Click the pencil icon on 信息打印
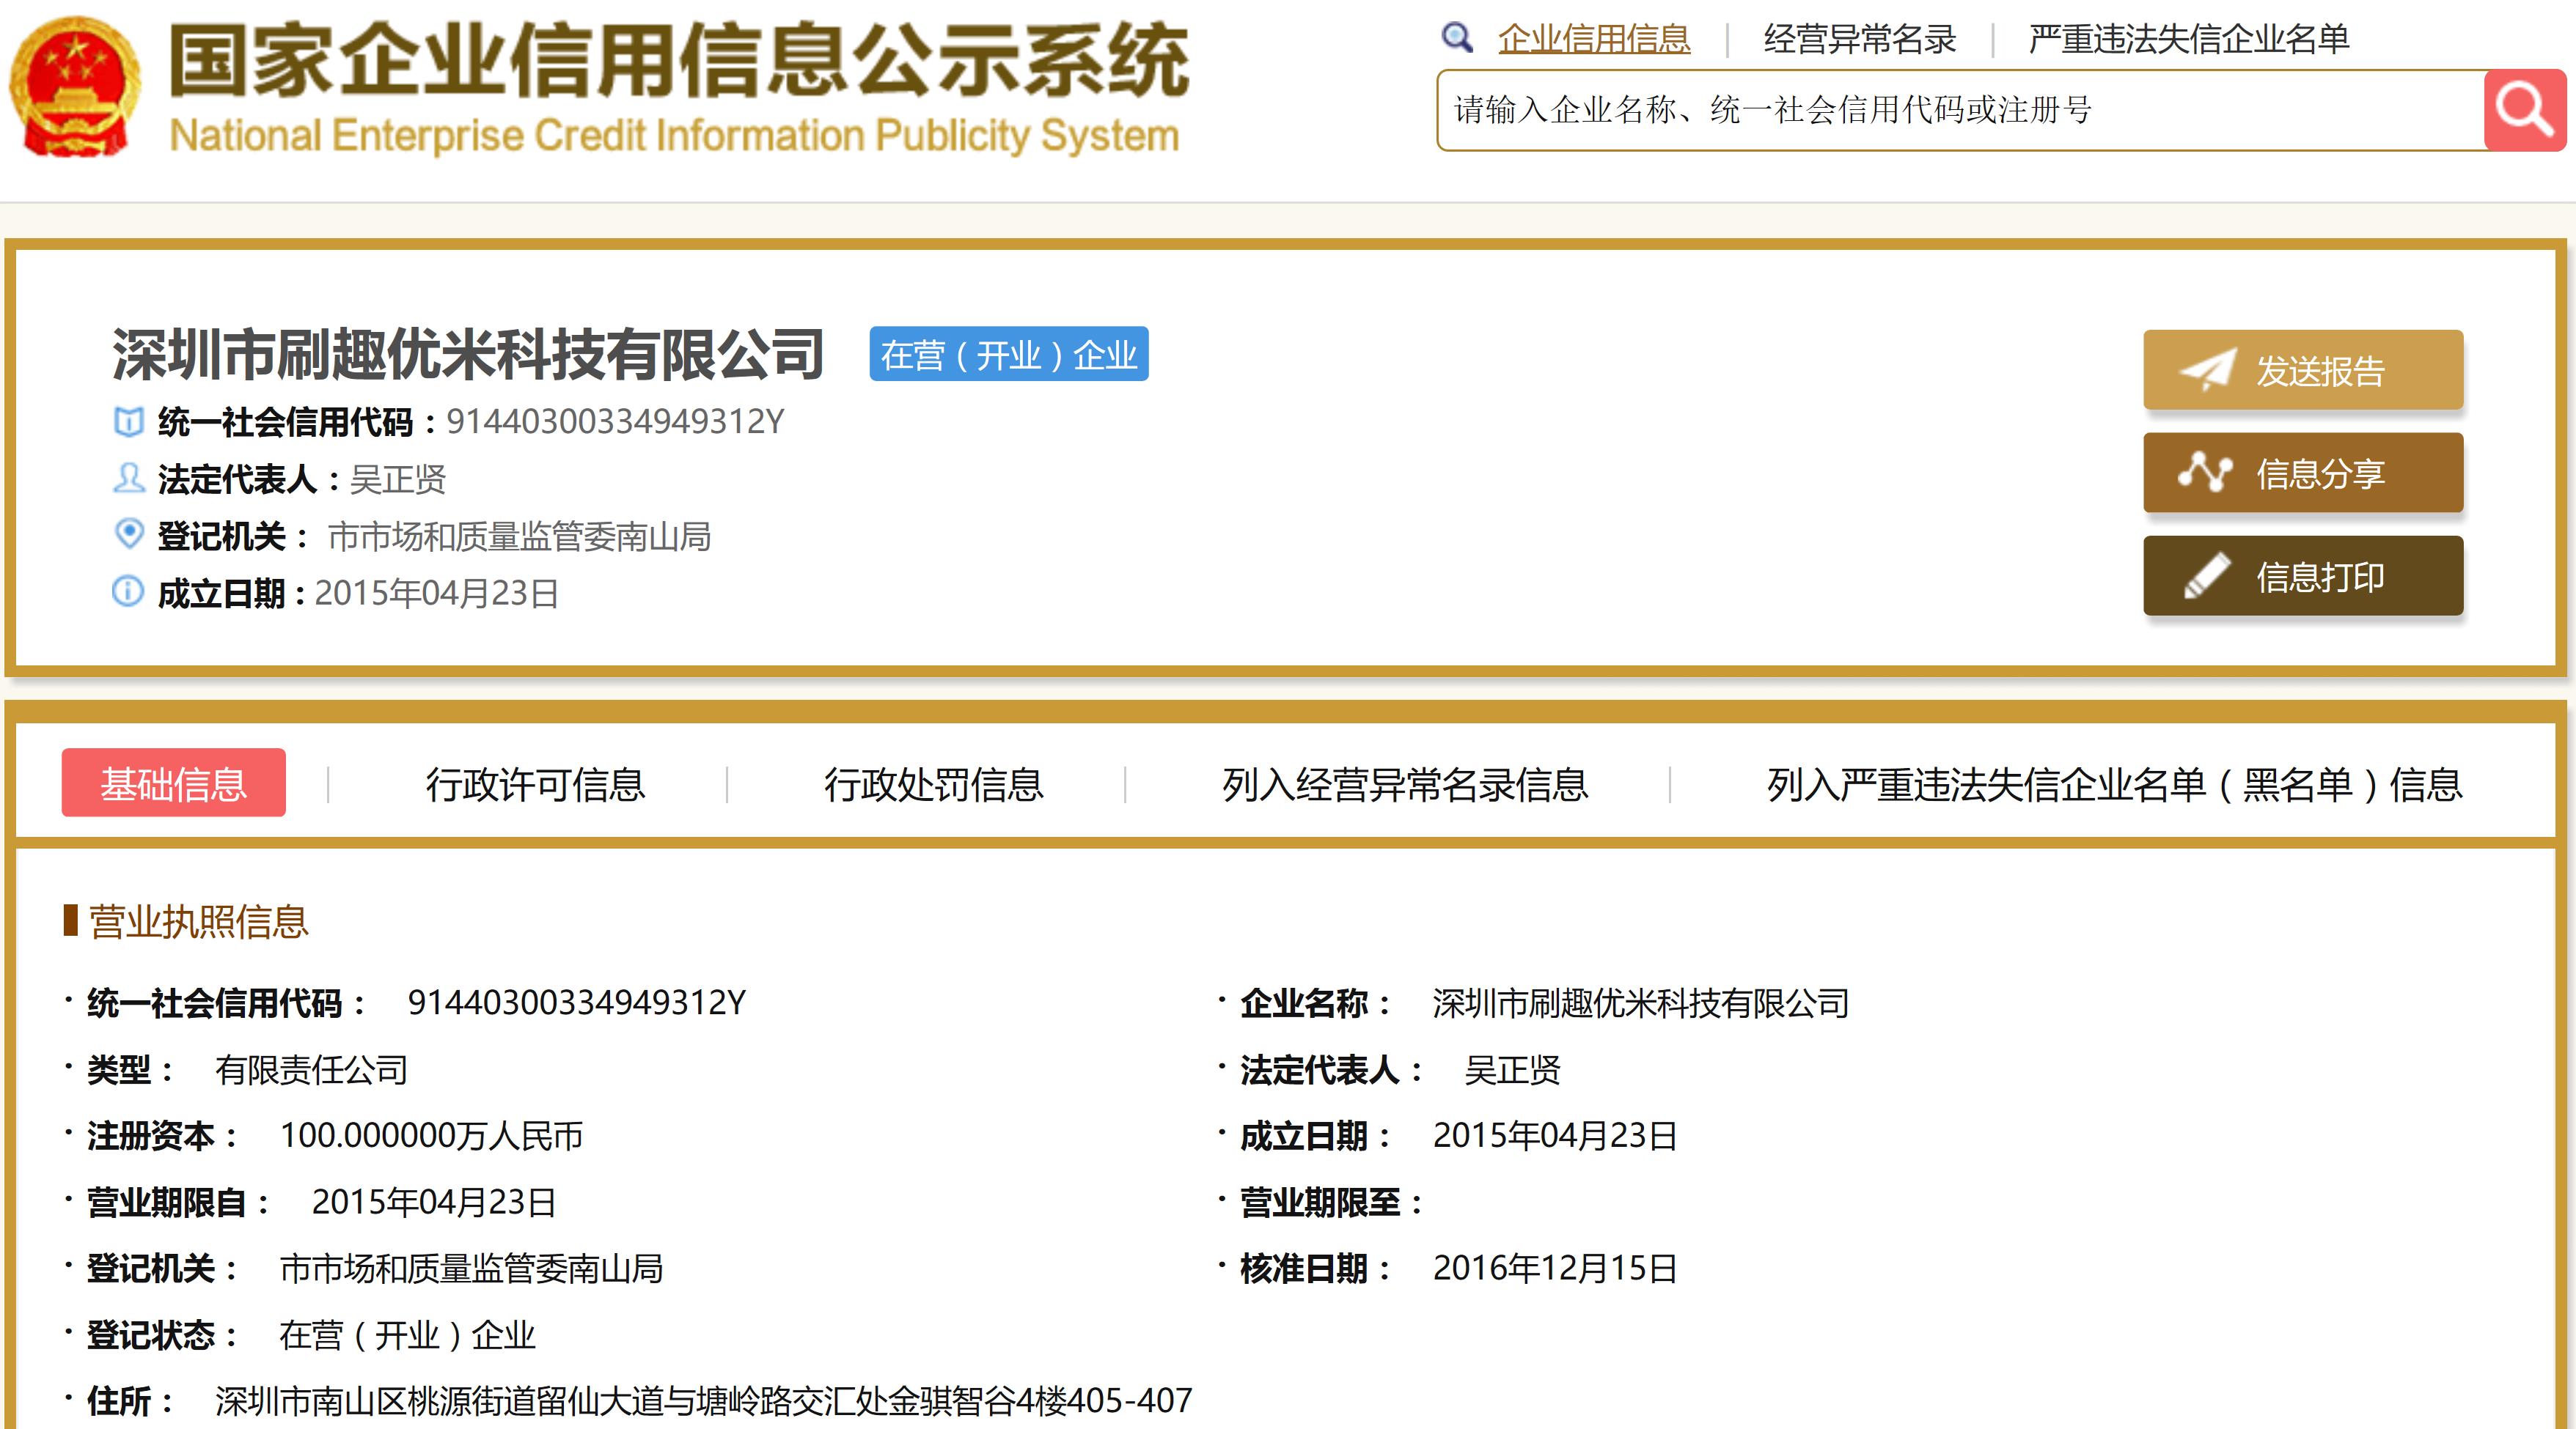 tap(2207, 575)
